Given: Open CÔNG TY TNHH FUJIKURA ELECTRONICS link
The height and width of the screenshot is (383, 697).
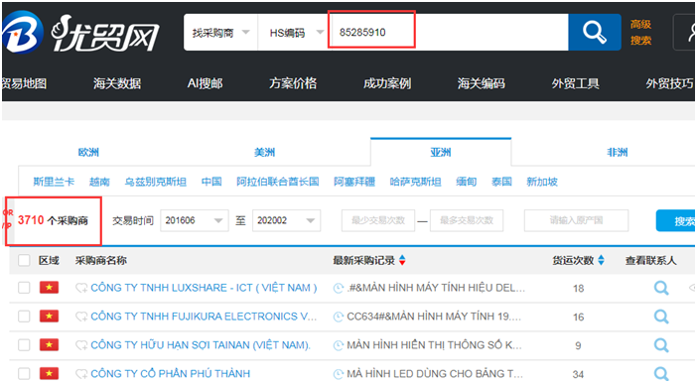Looking at the screenshot, I should coord(204,317).
